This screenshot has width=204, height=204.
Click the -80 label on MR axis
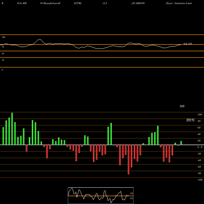pos(199,173)
